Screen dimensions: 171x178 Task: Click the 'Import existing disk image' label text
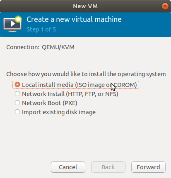[x=59, y=112]
